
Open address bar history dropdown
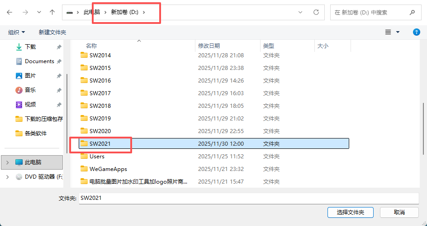click(300, 12)
